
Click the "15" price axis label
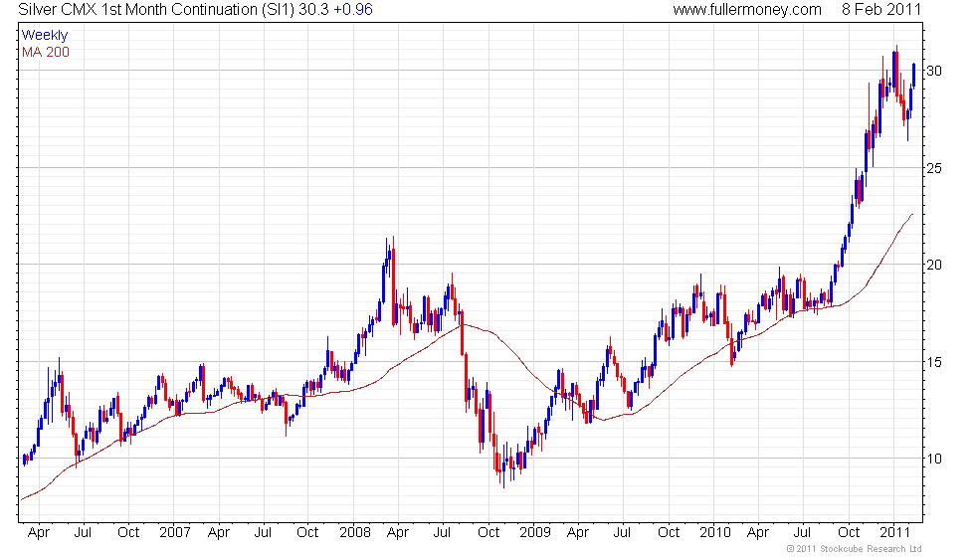coord(934,362)
